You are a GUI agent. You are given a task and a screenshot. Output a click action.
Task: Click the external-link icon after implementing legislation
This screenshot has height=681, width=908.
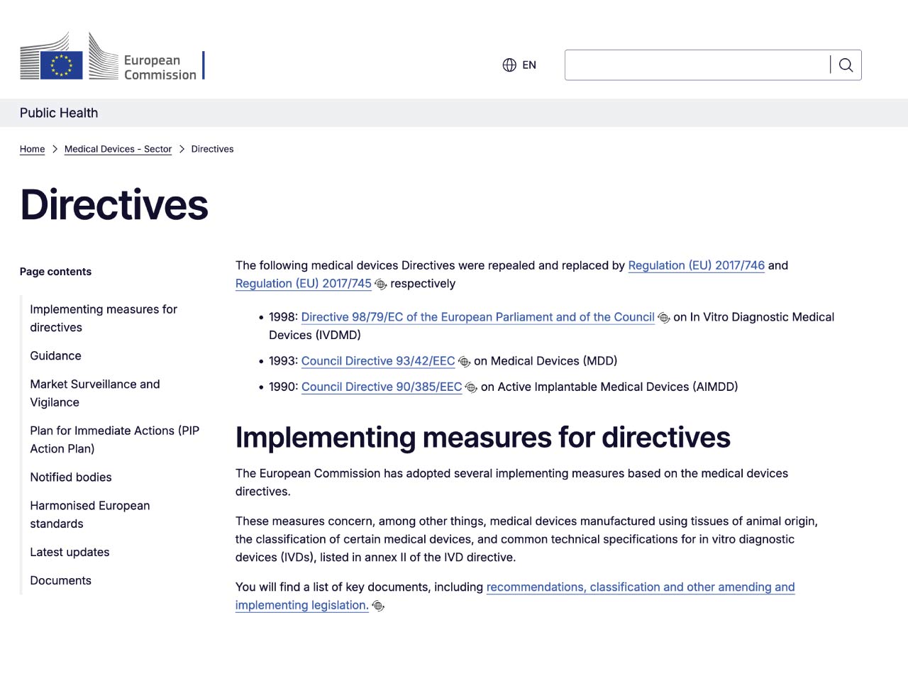pyautogui.click(x=378, y=606)
